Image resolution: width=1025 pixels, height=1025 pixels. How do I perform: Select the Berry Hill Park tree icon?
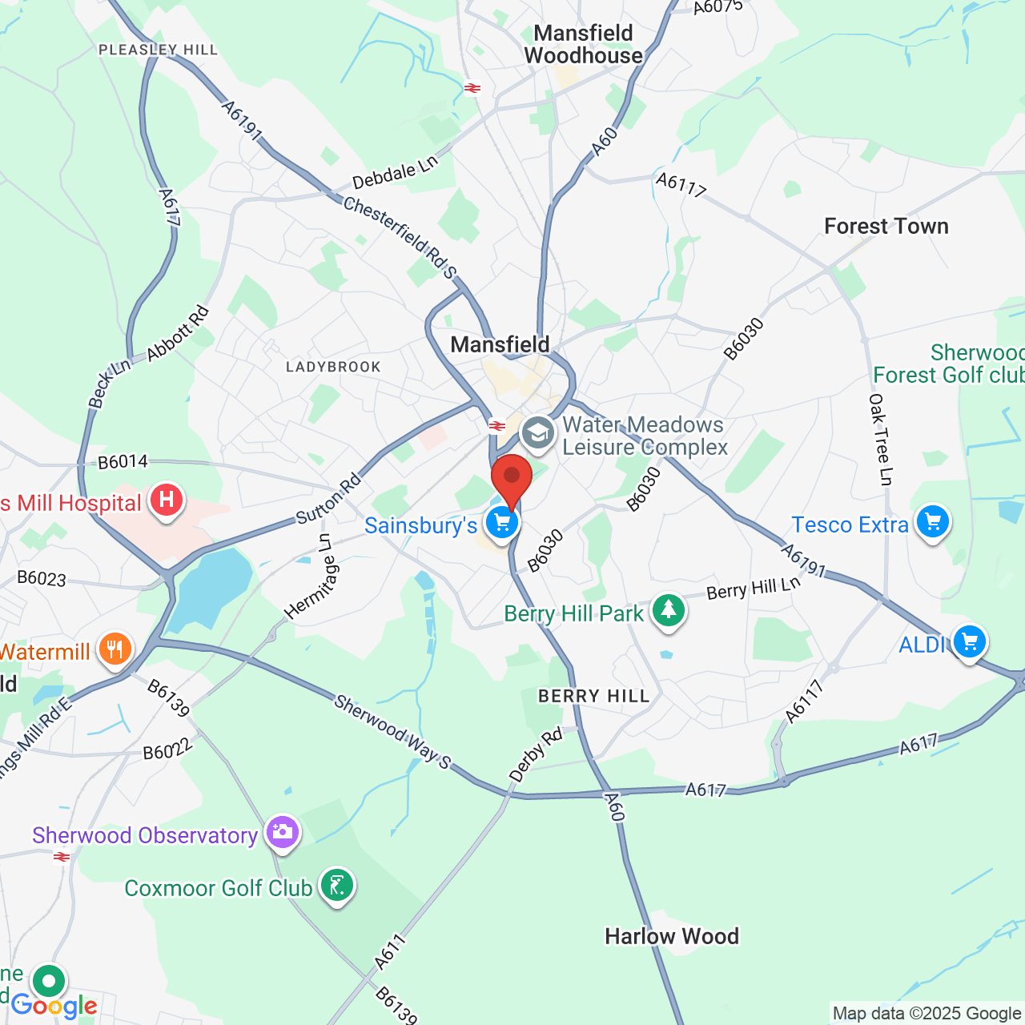[669, 613]
